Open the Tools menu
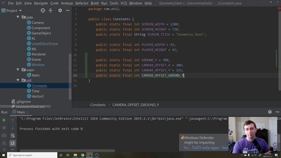This screenshot has height=158, width=281. click(114, 3)
